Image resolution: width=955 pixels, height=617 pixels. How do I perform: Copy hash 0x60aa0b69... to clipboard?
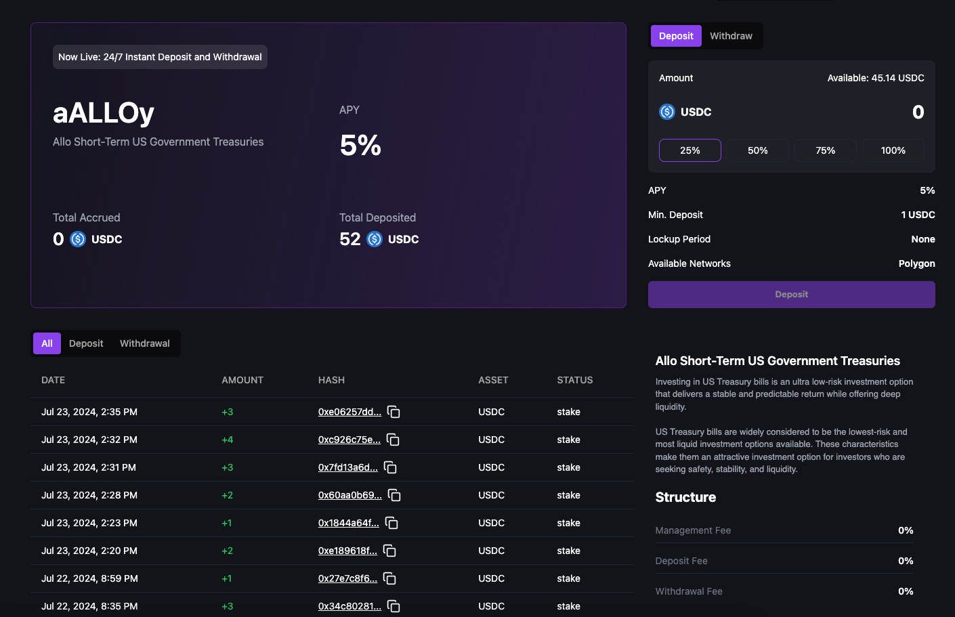pyautogui.click(x=394, y=495)
